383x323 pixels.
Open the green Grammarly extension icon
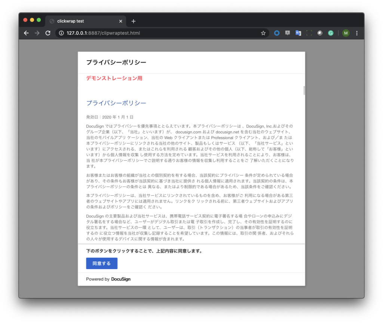(331, 33)
